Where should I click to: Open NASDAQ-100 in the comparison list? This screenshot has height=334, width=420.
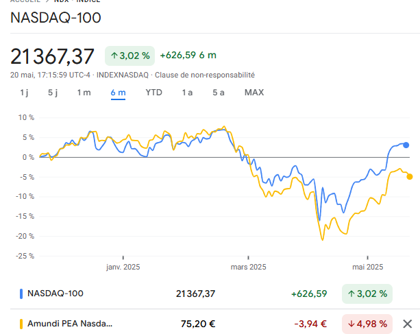[55, 294]
